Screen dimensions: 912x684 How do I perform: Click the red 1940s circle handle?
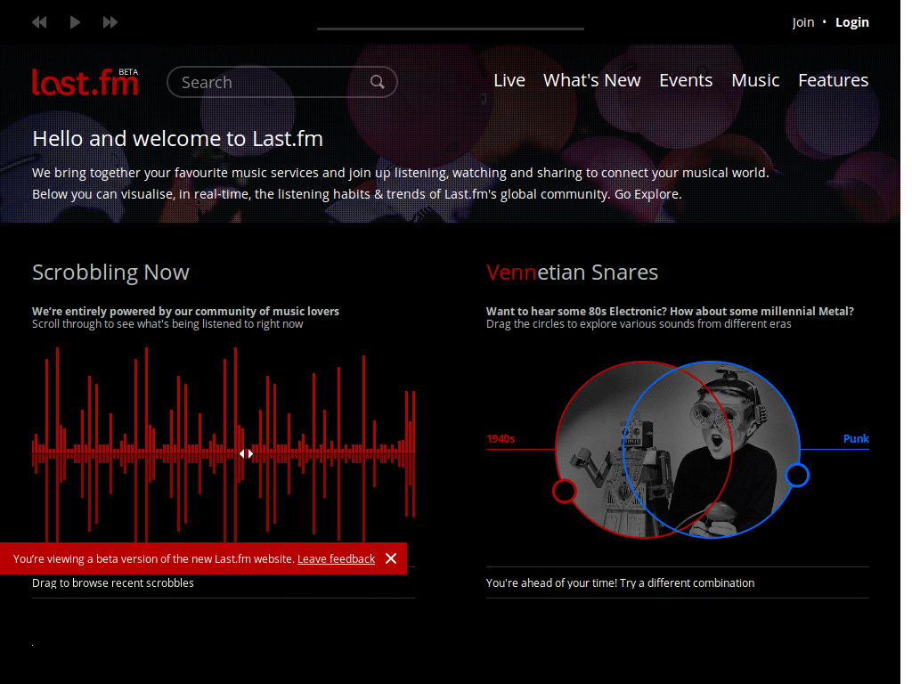click(x=564, y=491)
